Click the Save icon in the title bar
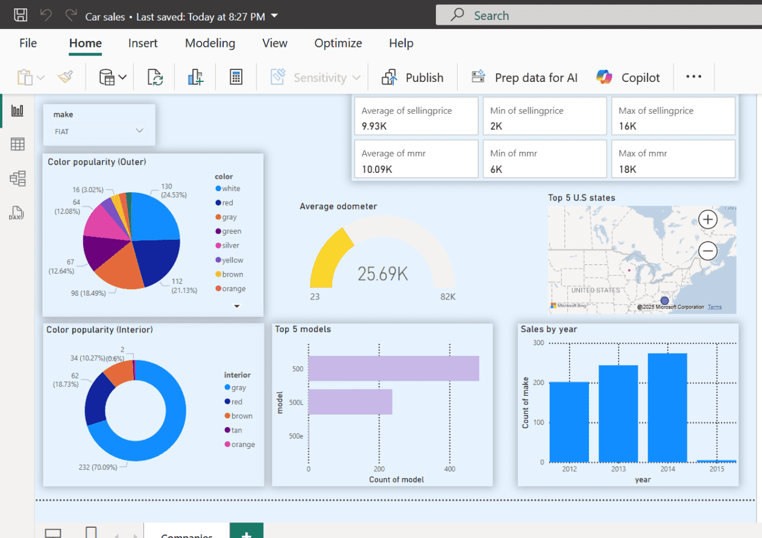 20,16
